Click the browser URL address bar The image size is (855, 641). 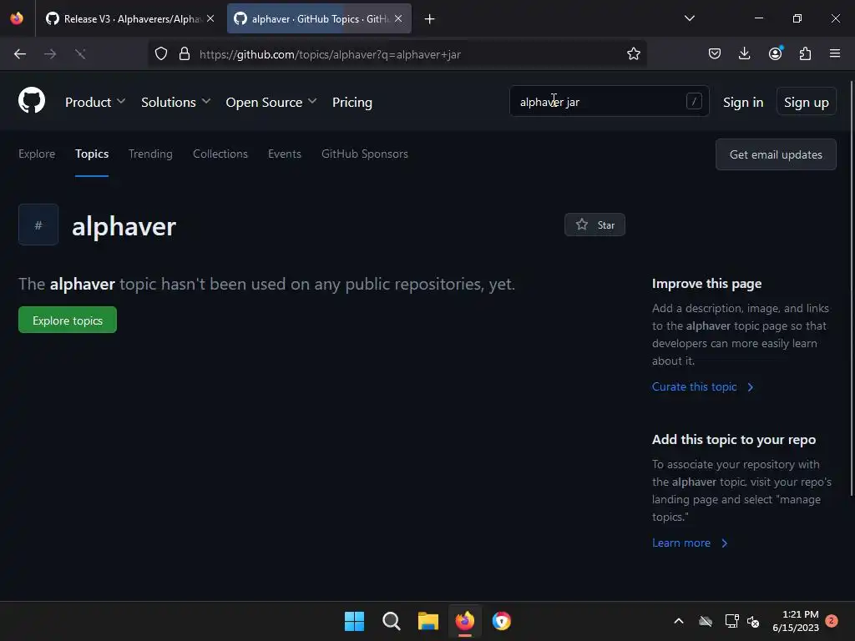(397, 54)
